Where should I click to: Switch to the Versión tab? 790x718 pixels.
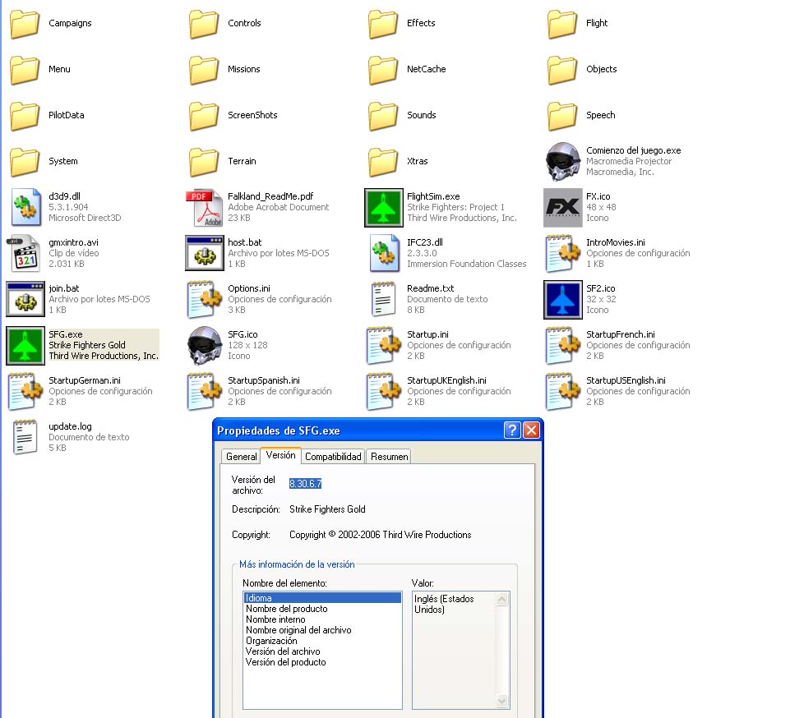pos(280,455)
